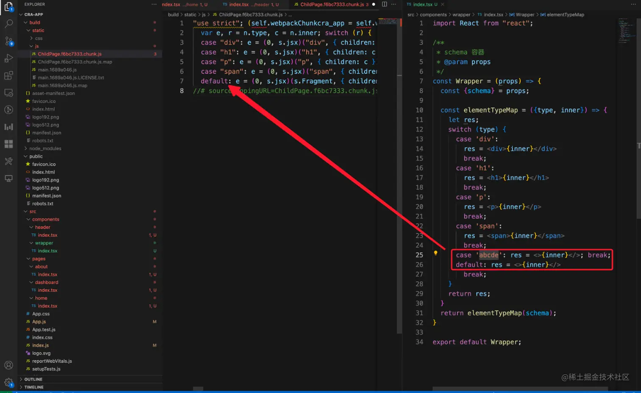The height and width of the screenshot is (393, 641).
Task: Click the bar chart icon in activity bar
Action: click(8, 127)
